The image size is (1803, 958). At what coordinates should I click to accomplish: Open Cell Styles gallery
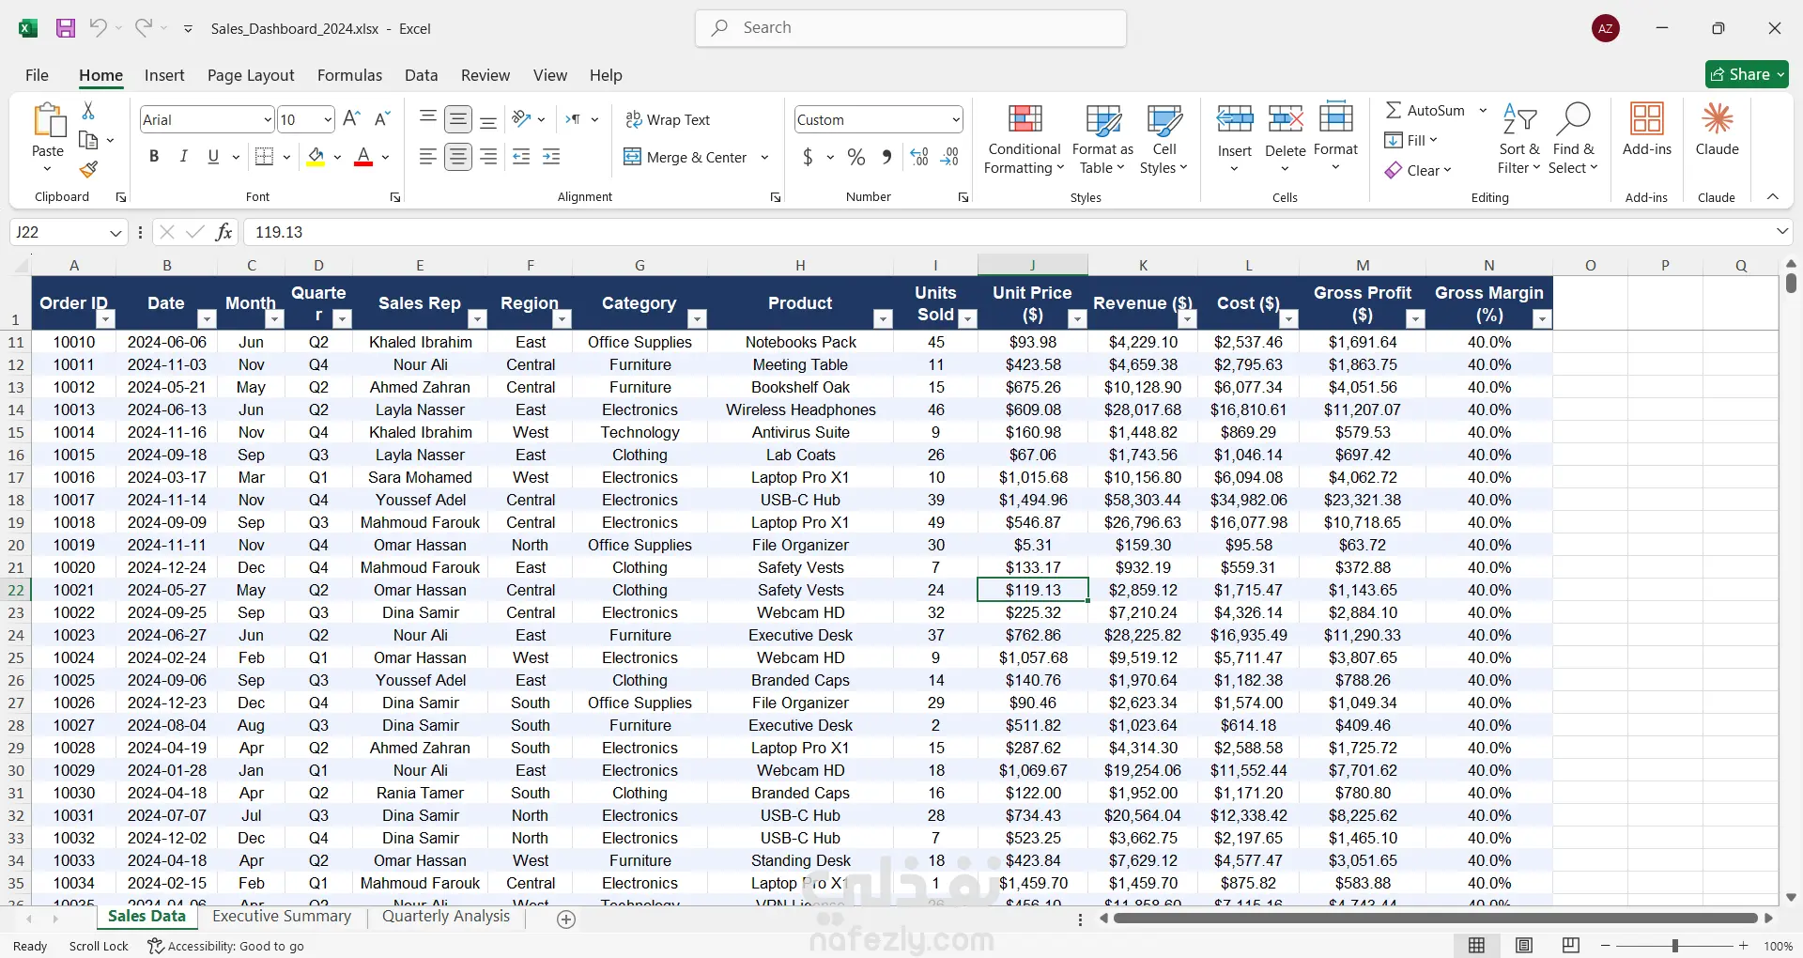coord(1164,139)
